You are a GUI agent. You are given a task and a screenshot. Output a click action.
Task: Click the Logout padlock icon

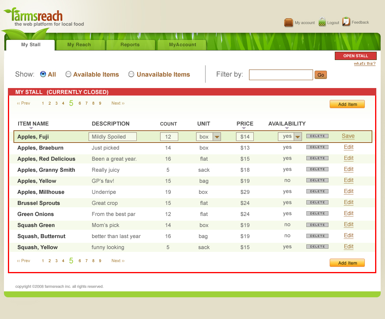tap(322, 22)
